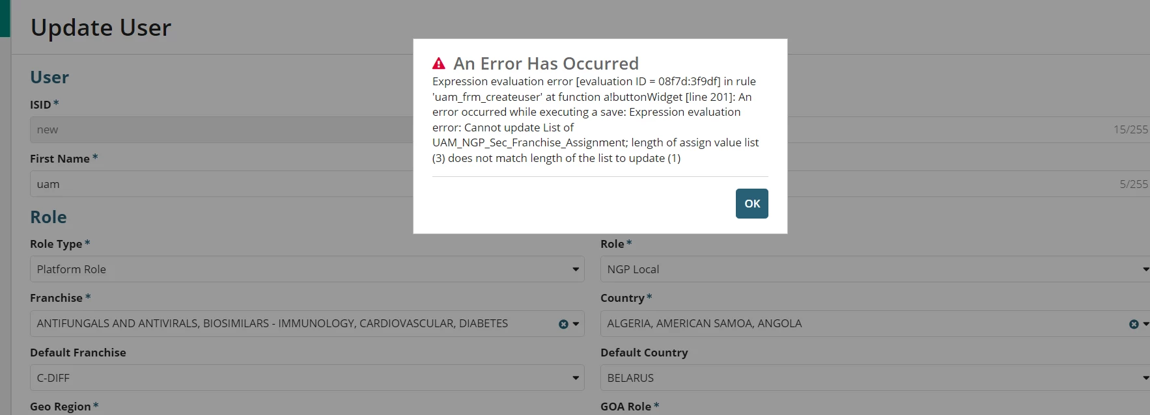Clear Country selections with the x icon
This screenshot has height=415, width=1150.
(1134, 324)
